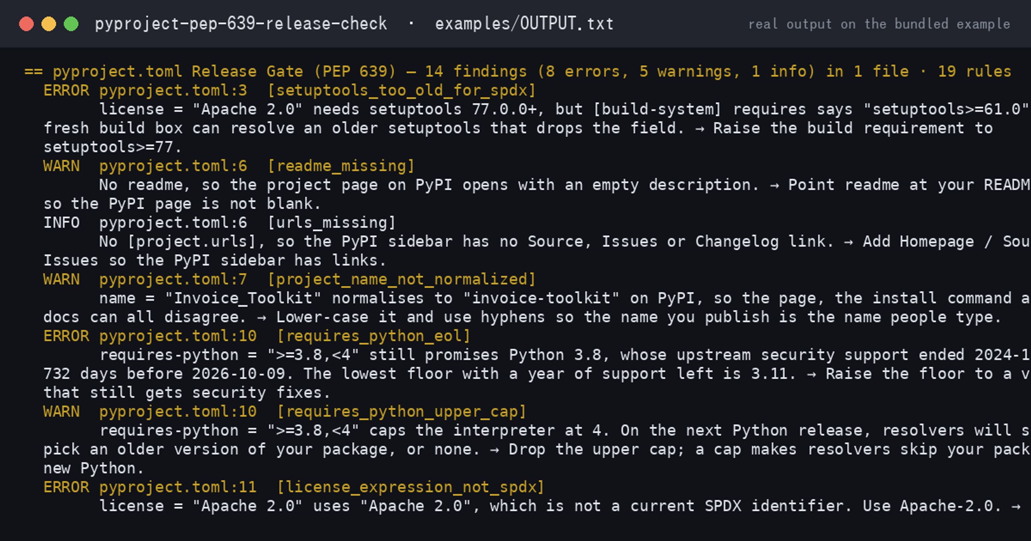Image resolution: width=1031 pixels, height=541 pixels.
Task: Open the pyproject.toml:3 location reference
Action: coord(173,91)
